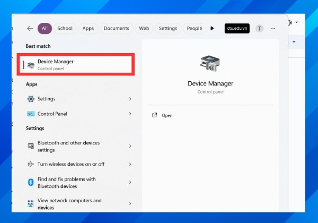Click the large Device Manager preview icon

pyautogui.click(x=210, y=63)
